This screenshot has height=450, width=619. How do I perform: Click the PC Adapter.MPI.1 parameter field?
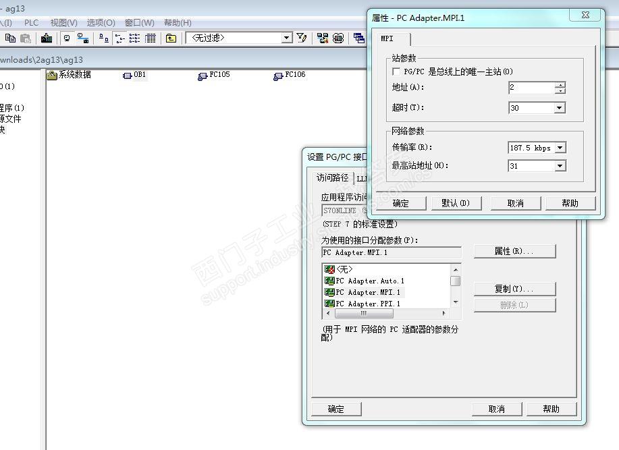(392, 252)
